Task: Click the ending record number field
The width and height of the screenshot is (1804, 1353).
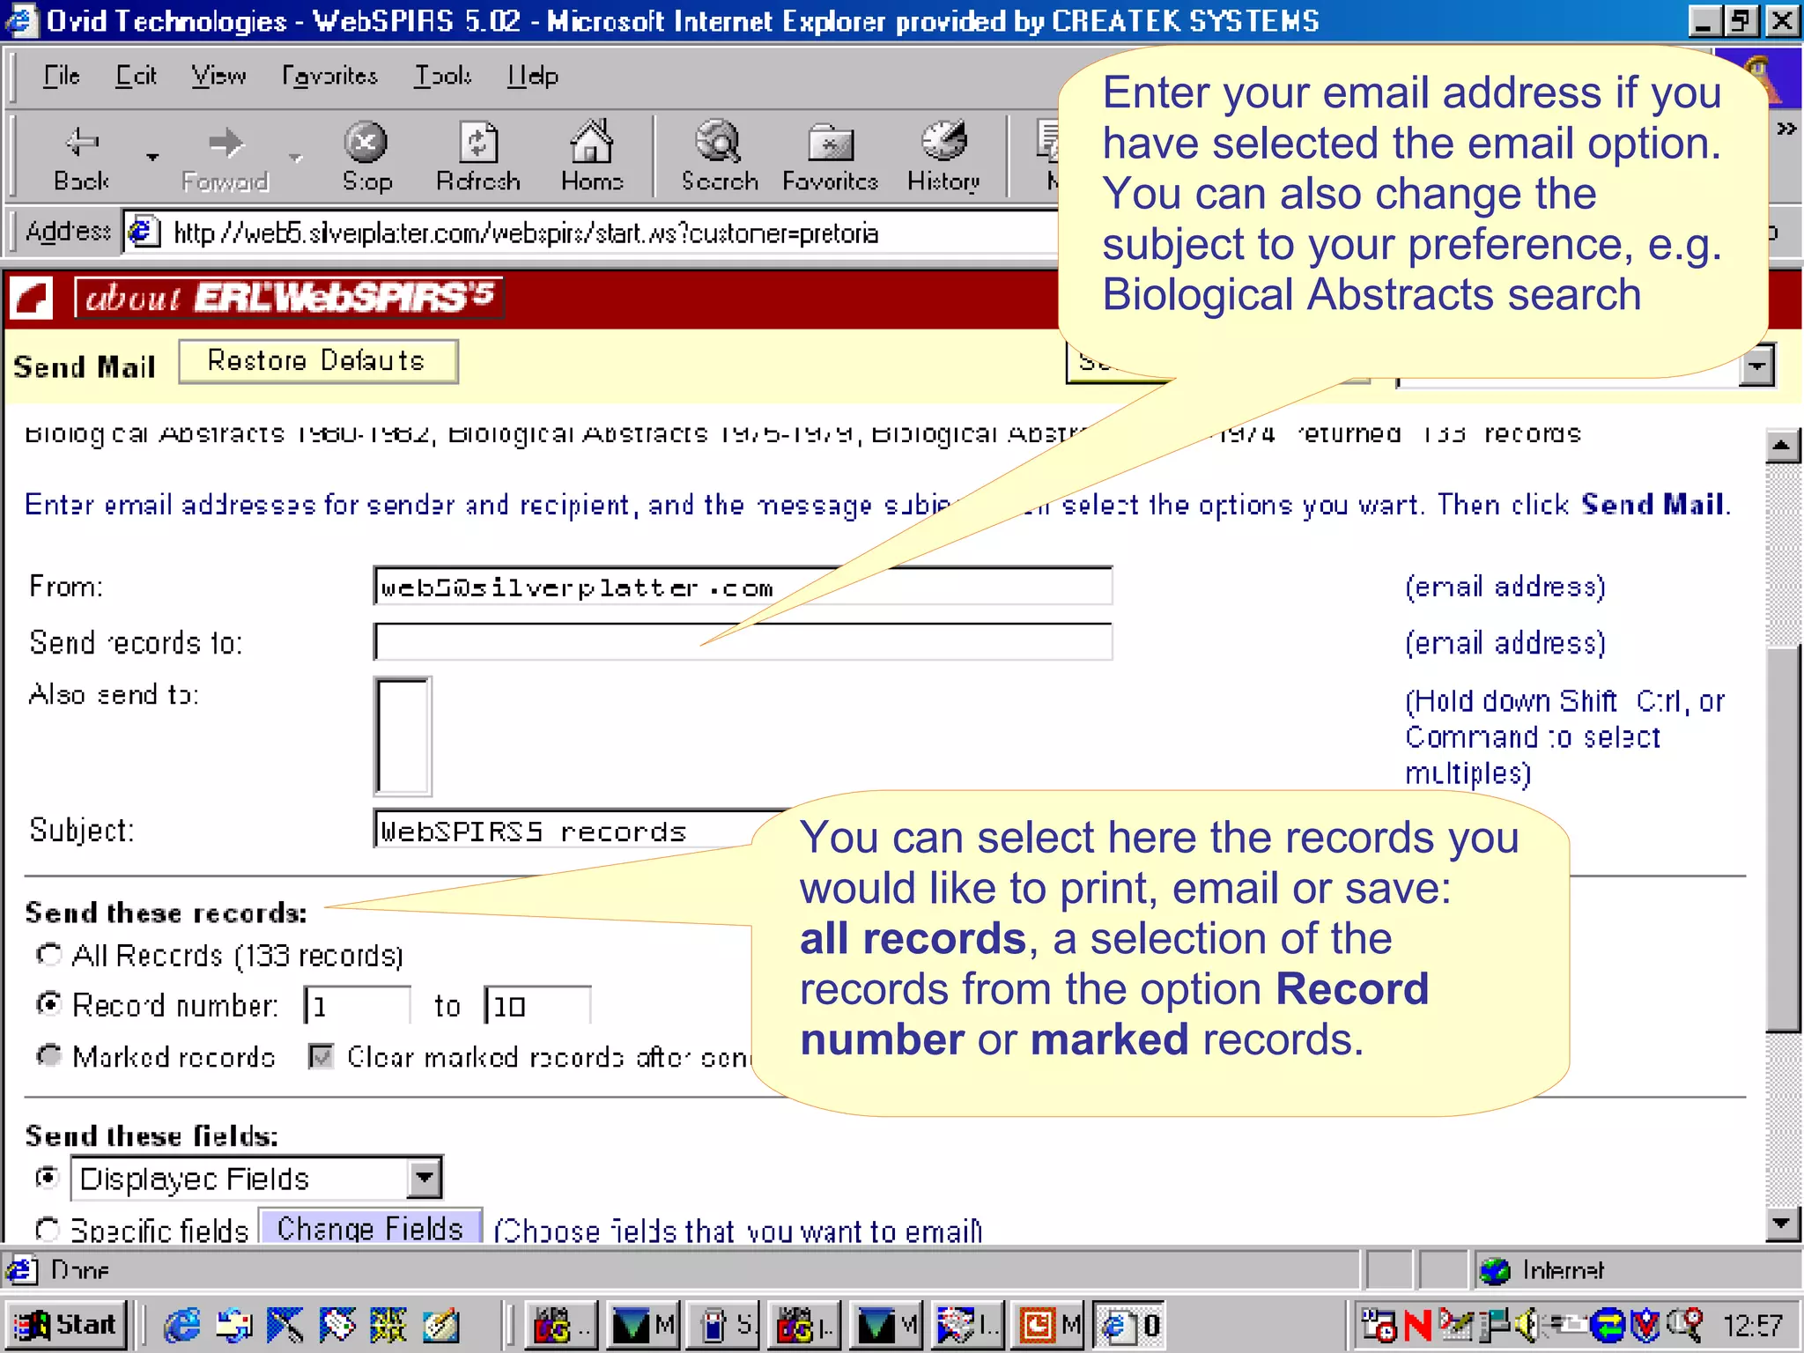Action: tap(537, 1005)
